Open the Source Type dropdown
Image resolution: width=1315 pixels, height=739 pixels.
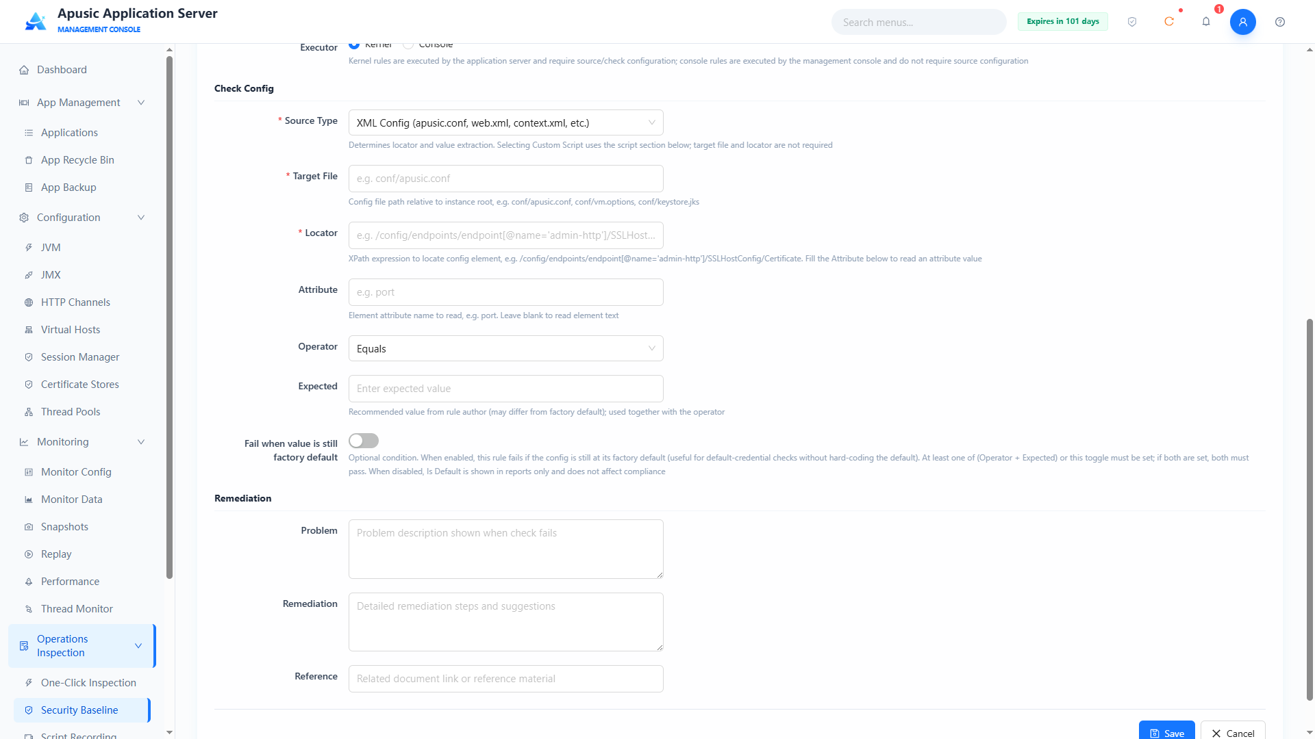pyautogui.click(x=506, y=123)
